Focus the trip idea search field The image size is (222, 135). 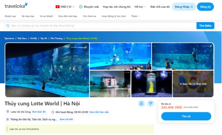pos(100,26)
